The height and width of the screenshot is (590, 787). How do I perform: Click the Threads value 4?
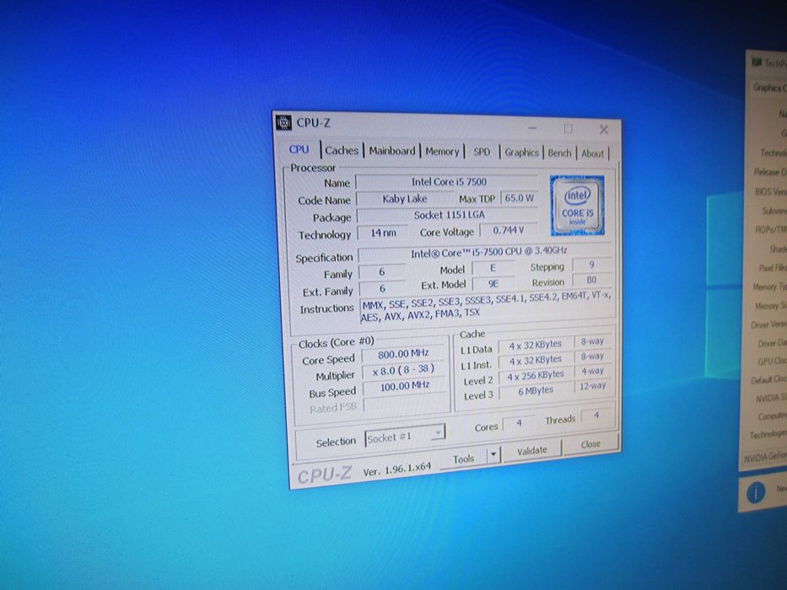point(596,416)
